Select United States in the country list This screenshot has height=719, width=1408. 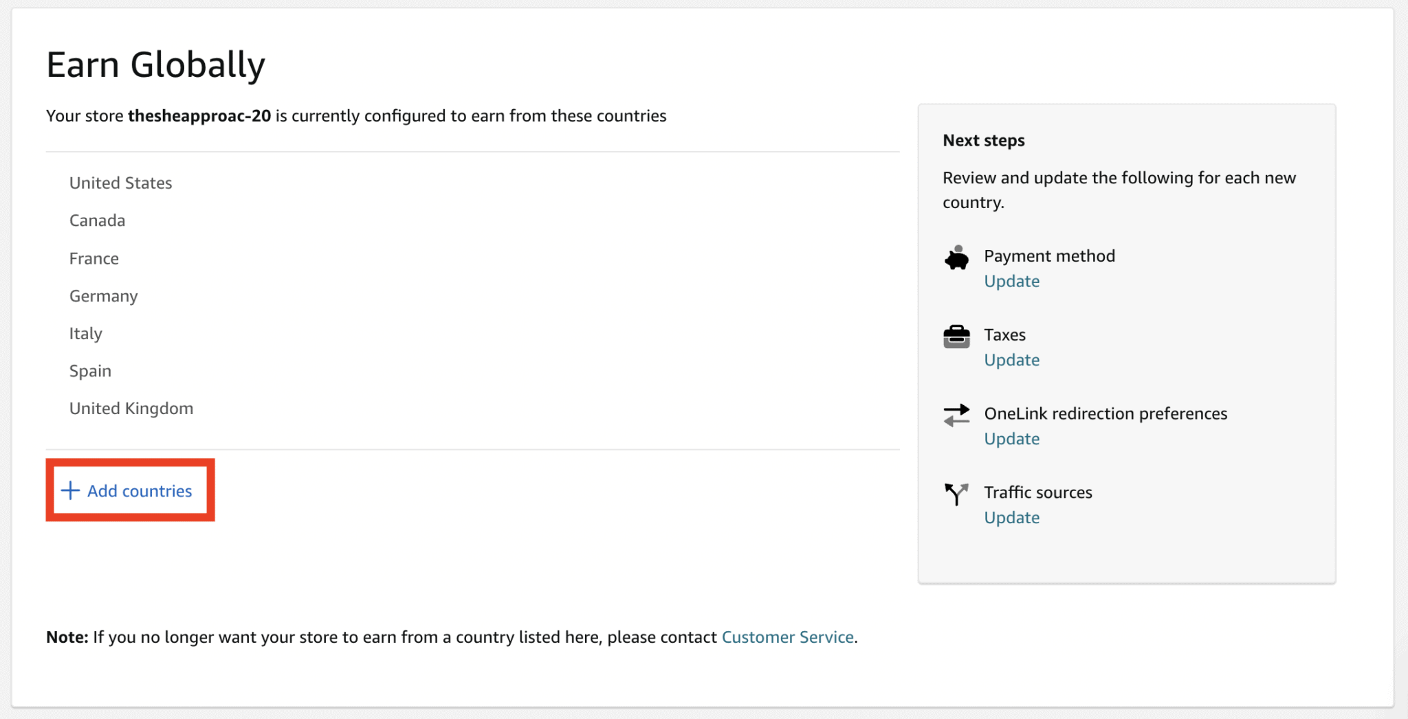tap(120, 183)
